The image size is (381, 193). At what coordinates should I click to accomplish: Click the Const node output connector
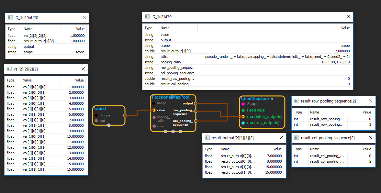coord(125,115)
